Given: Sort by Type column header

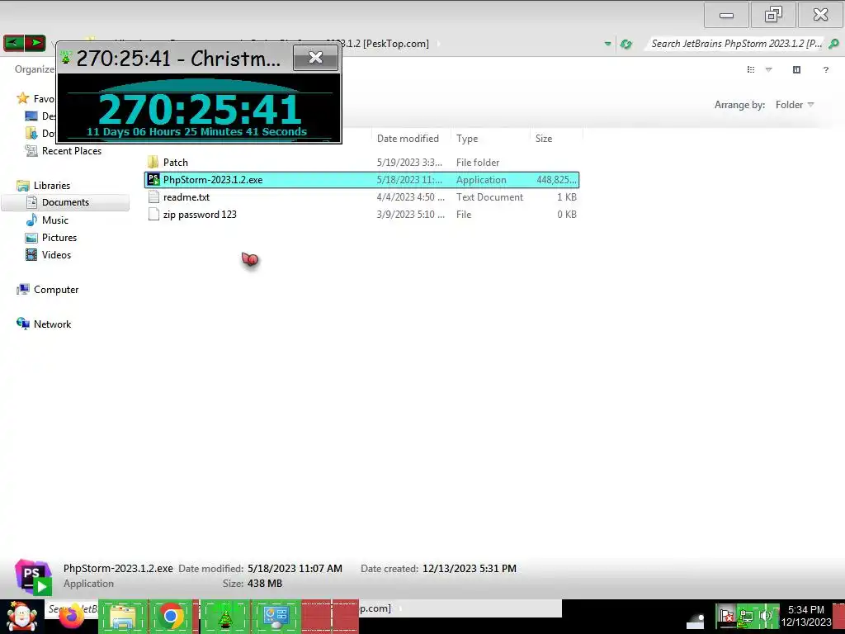Looking at the screenshot, I should coord(467,139).
